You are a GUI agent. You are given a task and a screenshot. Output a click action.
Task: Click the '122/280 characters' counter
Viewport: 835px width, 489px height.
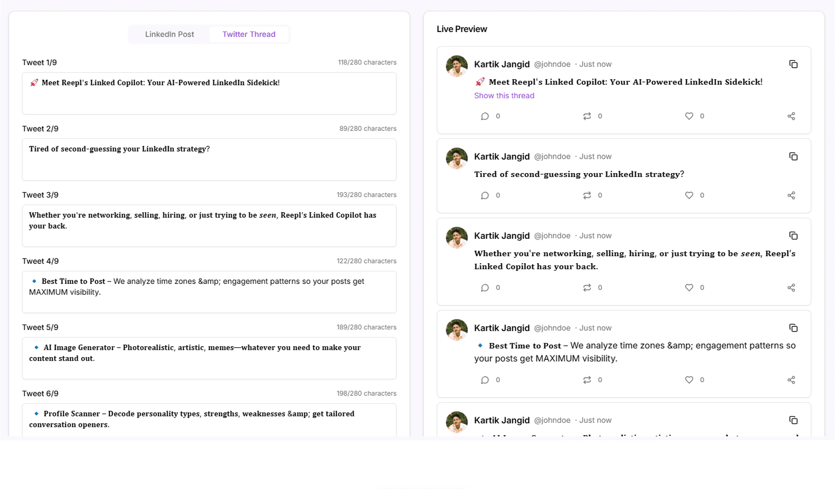click(x=366, y=261)
